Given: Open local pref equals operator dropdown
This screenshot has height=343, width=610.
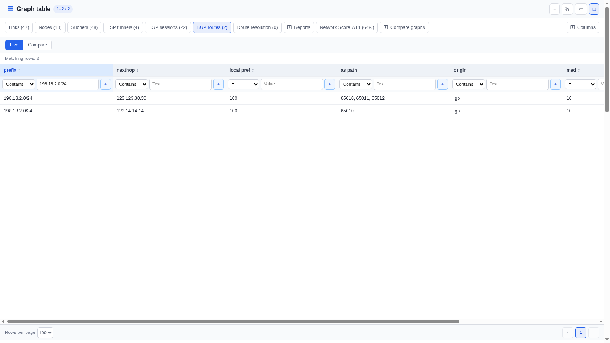Looking at the screenshot, I should click(244, 84).
